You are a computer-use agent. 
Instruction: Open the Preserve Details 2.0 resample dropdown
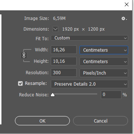click(x=89, y=84)
